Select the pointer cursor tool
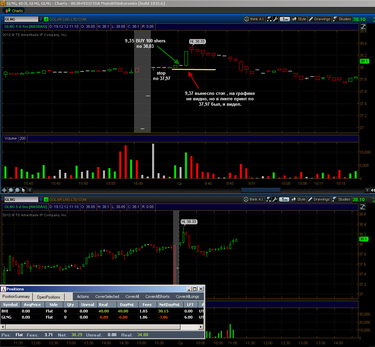This screenshot has height=347, width=375. point(23,190)
